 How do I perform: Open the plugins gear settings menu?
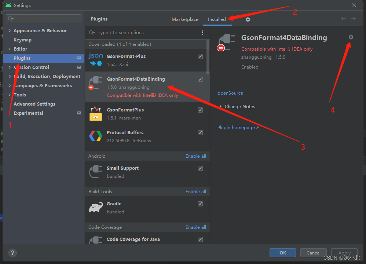point(248,19)
